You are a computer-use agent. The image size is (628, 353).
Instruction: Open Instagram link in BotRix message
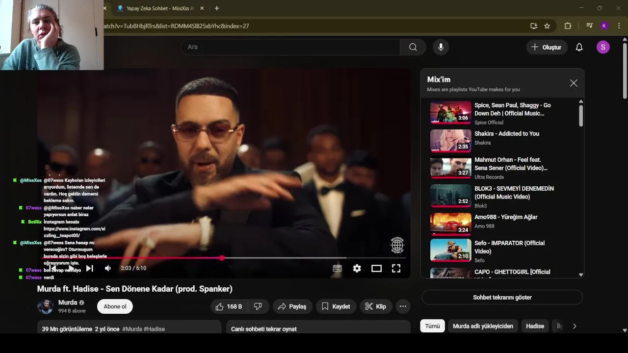pyautogui.click(x=74, y=232)
